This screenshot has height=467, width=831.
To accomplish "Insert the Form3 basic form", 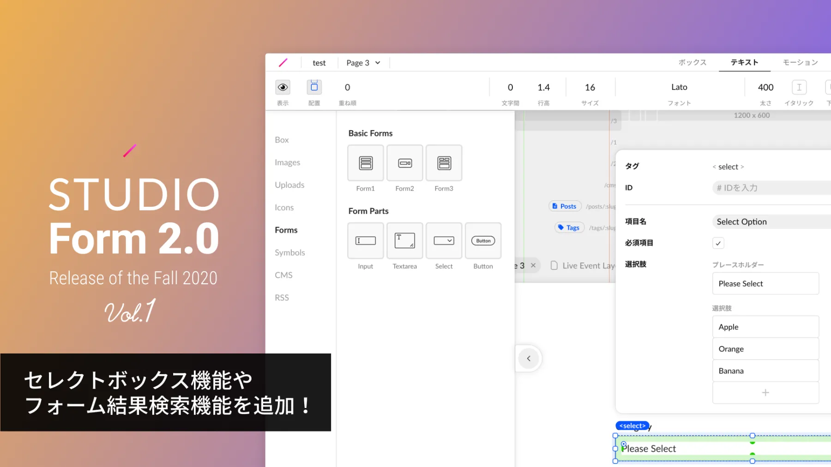I will (444, 163).
